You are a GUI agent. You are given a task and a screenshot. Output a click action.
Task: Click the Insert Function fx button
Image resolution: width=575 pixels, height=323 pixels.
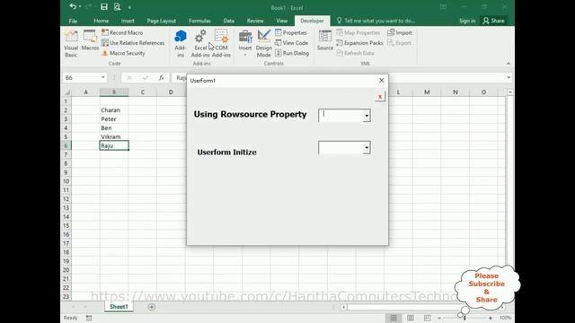pos(162,77)
